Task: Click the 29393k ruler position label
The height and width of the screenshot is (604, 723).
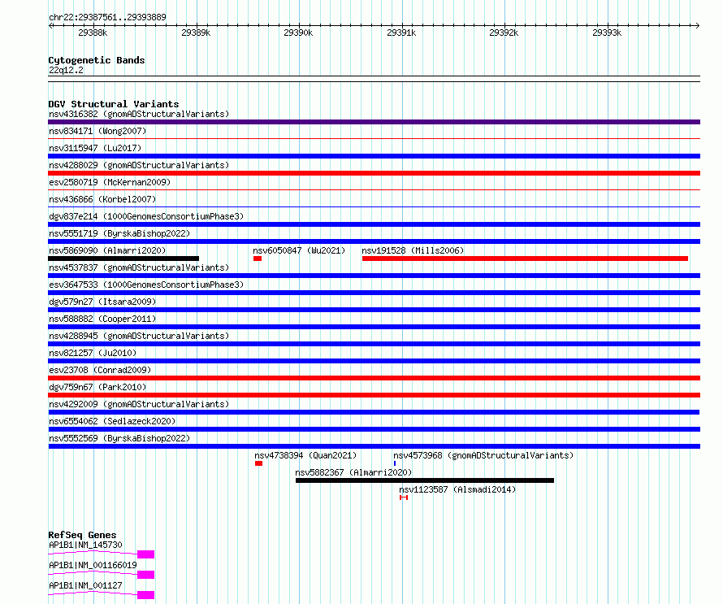Action: [x=608, y=33]
